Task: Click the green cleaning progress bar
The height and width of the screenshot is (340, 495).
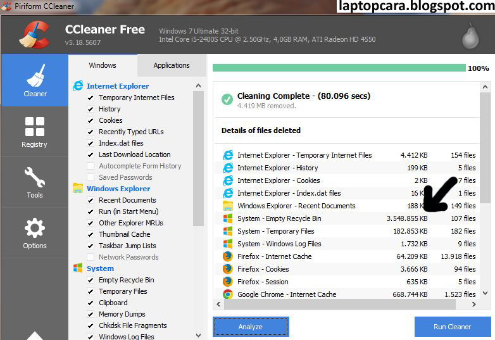Action: pos(339,68)
